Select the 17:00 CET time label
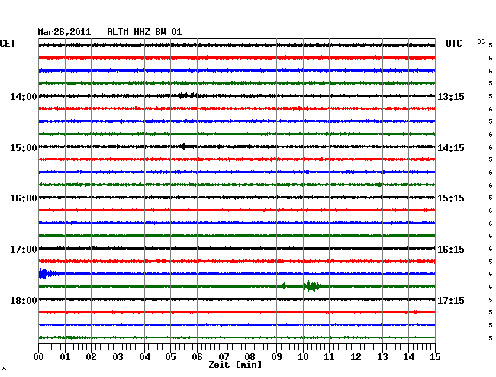This screenshot has width=496, height=377. pyautogui.click(x=24, y=250)
